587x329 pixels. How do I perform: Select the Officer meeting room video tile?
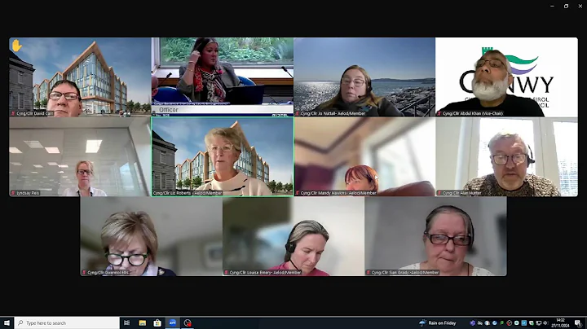click(223, 77)
